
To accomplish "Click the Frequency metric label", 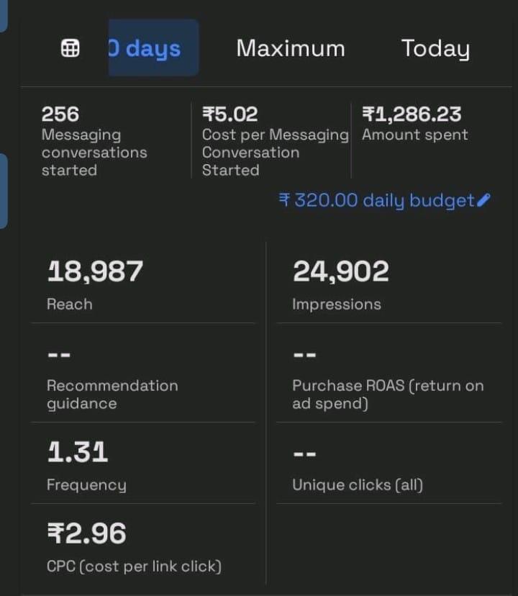I will (86, 484).
